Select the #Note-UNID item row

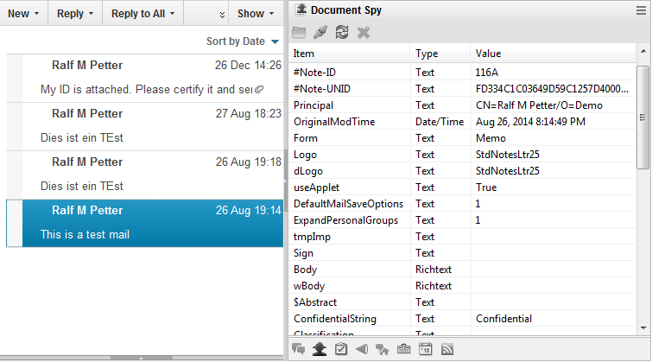pos(462,89)
